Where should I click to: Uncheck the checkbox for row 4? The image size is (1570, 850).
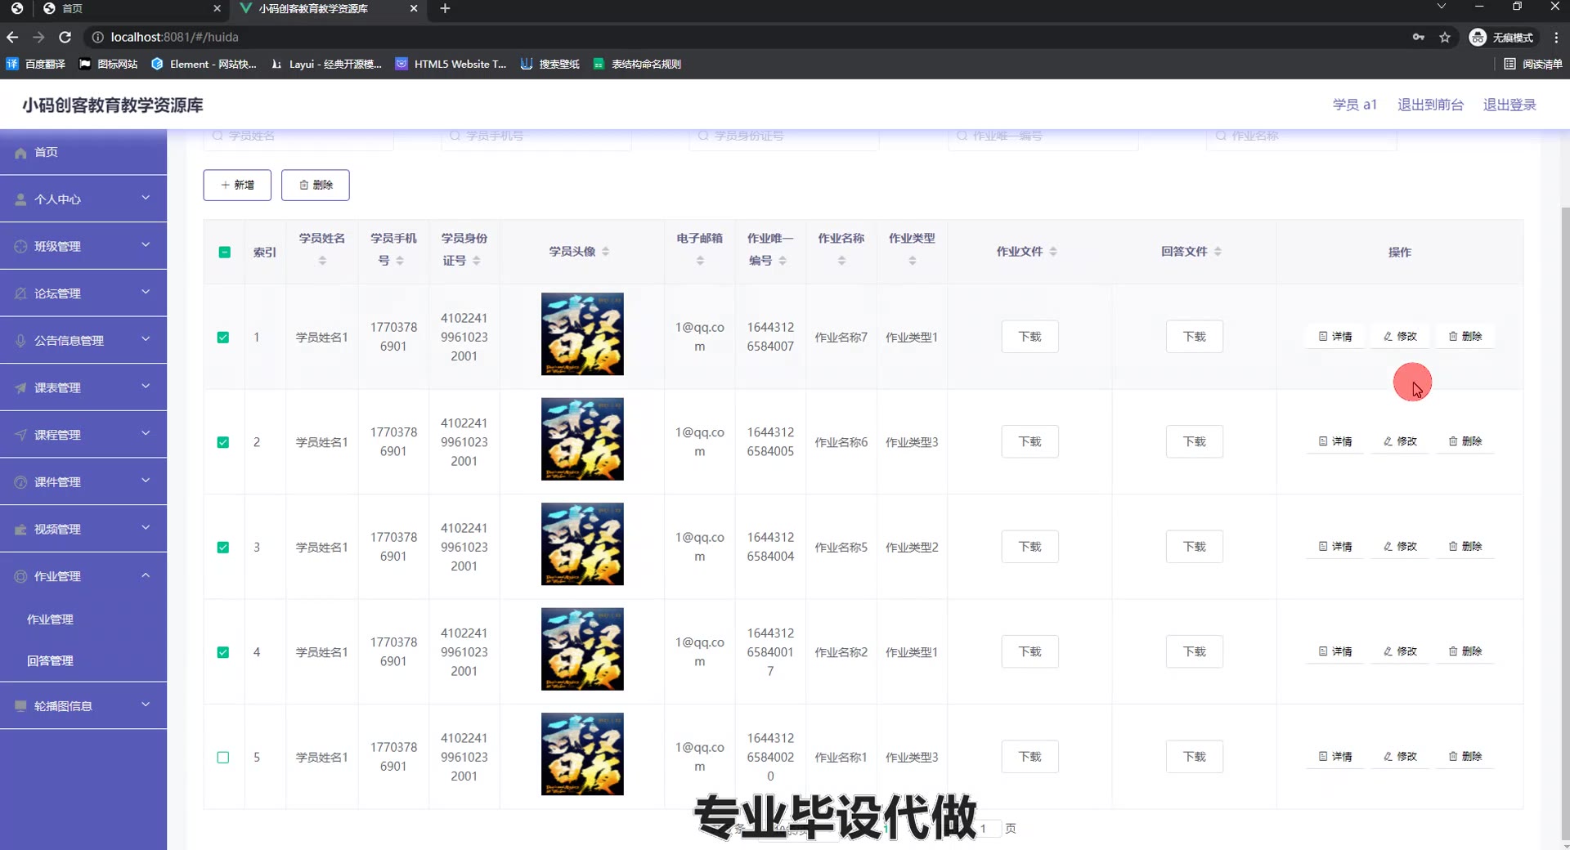tap(223, 652)
